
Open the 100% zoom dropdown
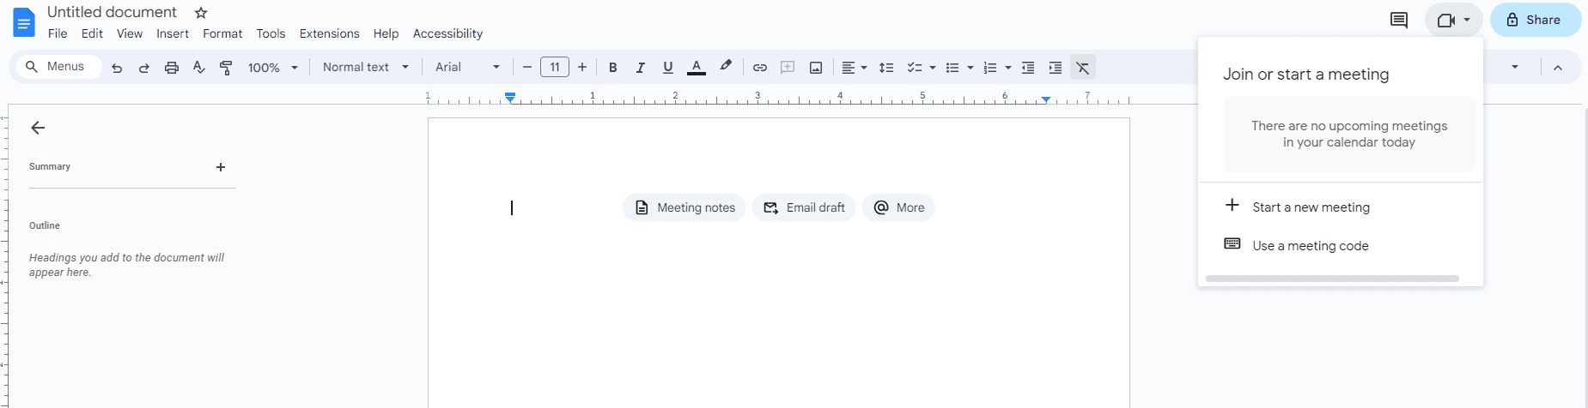273,68
